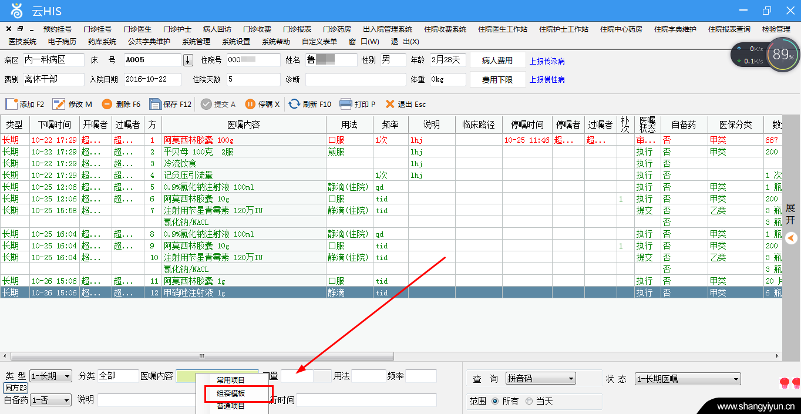Click the 诊断 input field

[x=355, y=79]
